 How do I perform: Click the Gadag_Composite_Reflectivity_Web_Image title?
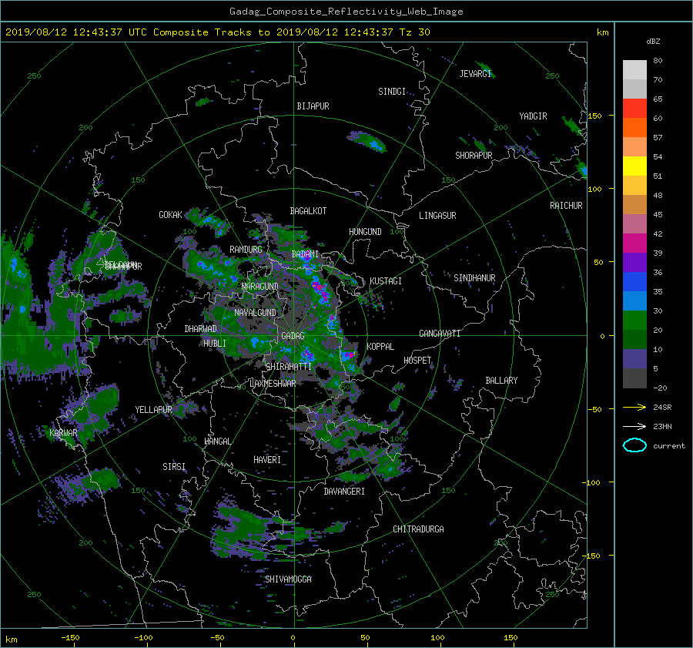(x=346, y=12)
